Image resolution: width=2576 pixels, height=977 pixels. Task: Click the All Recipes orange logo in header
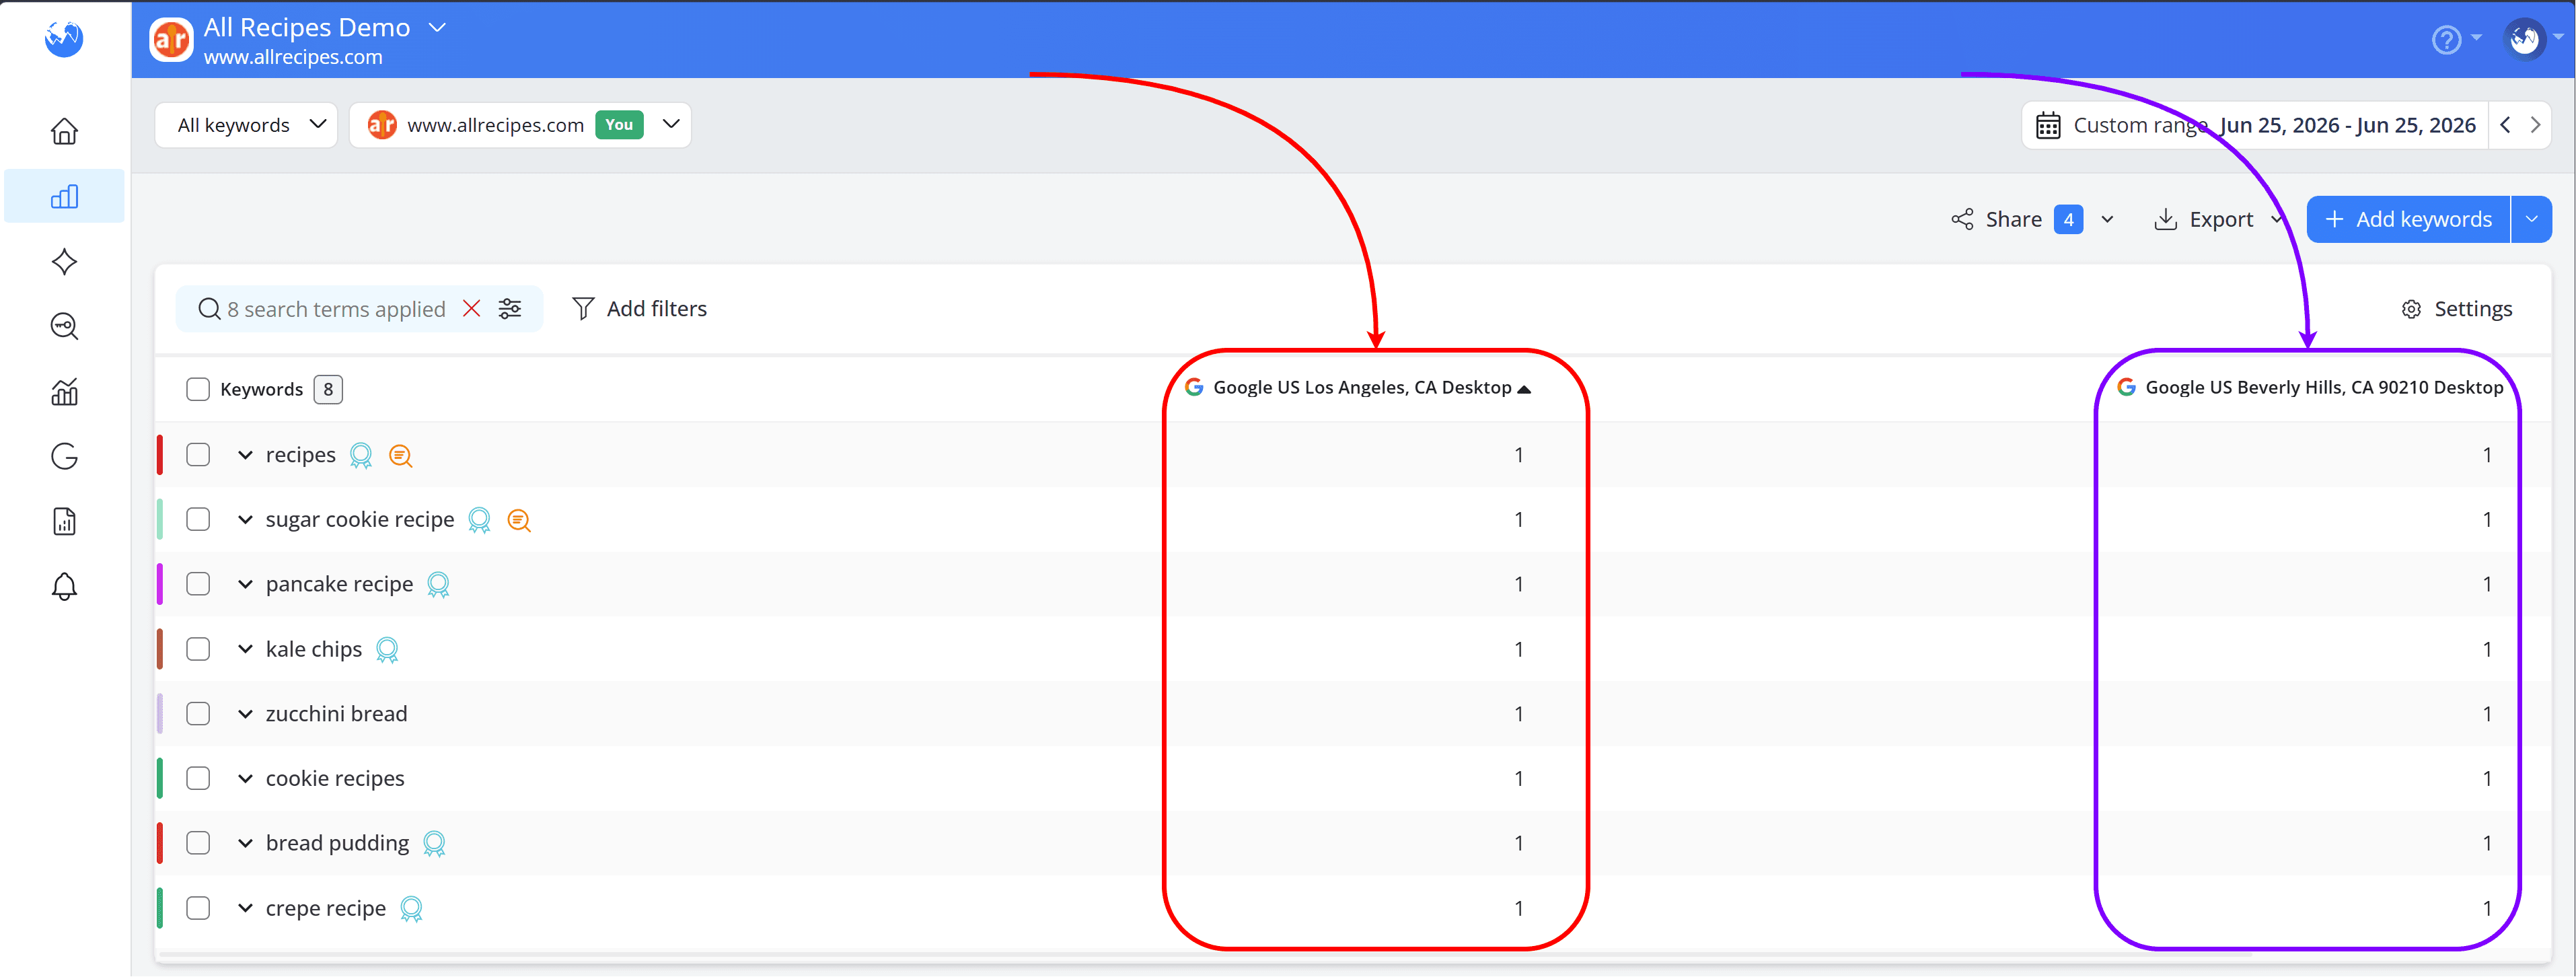coord(171,40)
